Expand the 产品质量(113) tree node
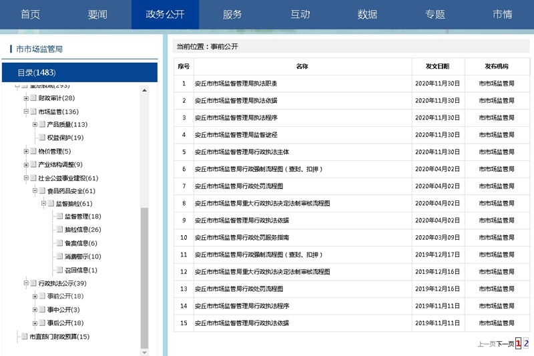534x356 pixels. point(35,125)
